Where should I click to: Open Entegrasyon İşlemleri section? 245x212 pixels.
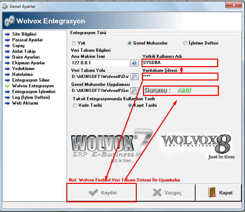point(34,92)
